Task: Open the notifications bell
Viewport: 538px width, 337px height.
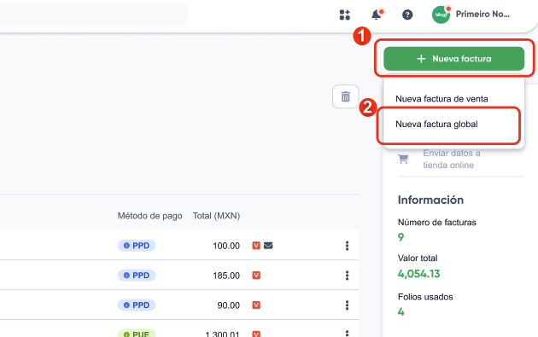Action: point(377,15)
